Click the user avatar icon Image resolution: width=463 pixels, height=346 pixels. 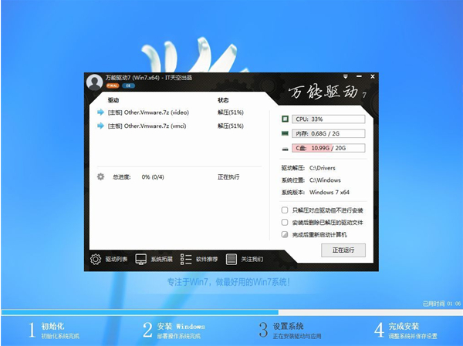(94, 82)
